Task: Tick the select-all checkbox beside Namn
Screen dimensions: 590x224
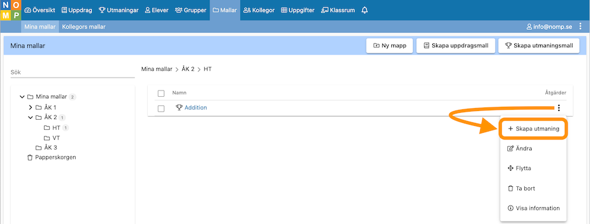Action: coord(161,93)
